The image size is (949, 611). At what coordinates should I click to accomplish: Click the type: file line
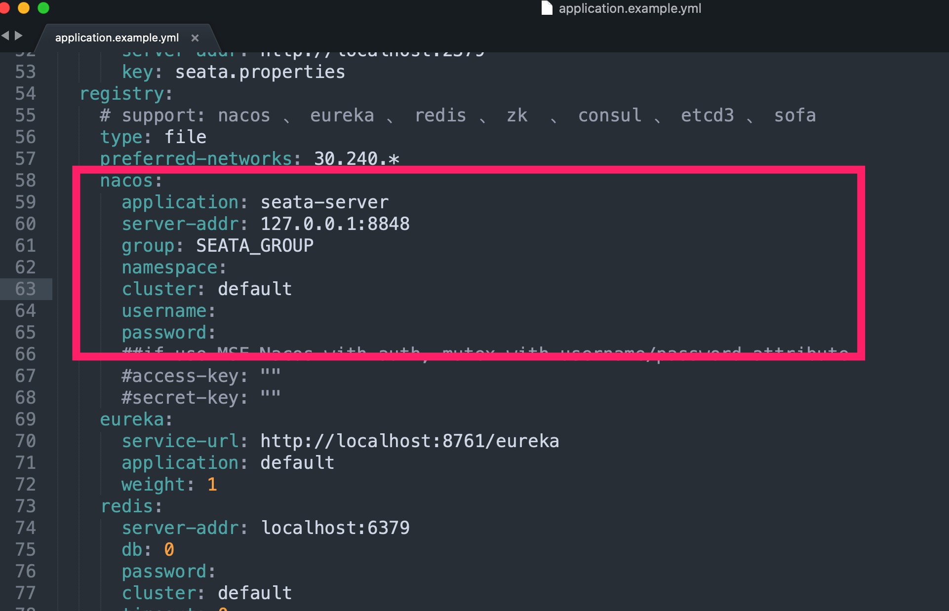(154, 137)
